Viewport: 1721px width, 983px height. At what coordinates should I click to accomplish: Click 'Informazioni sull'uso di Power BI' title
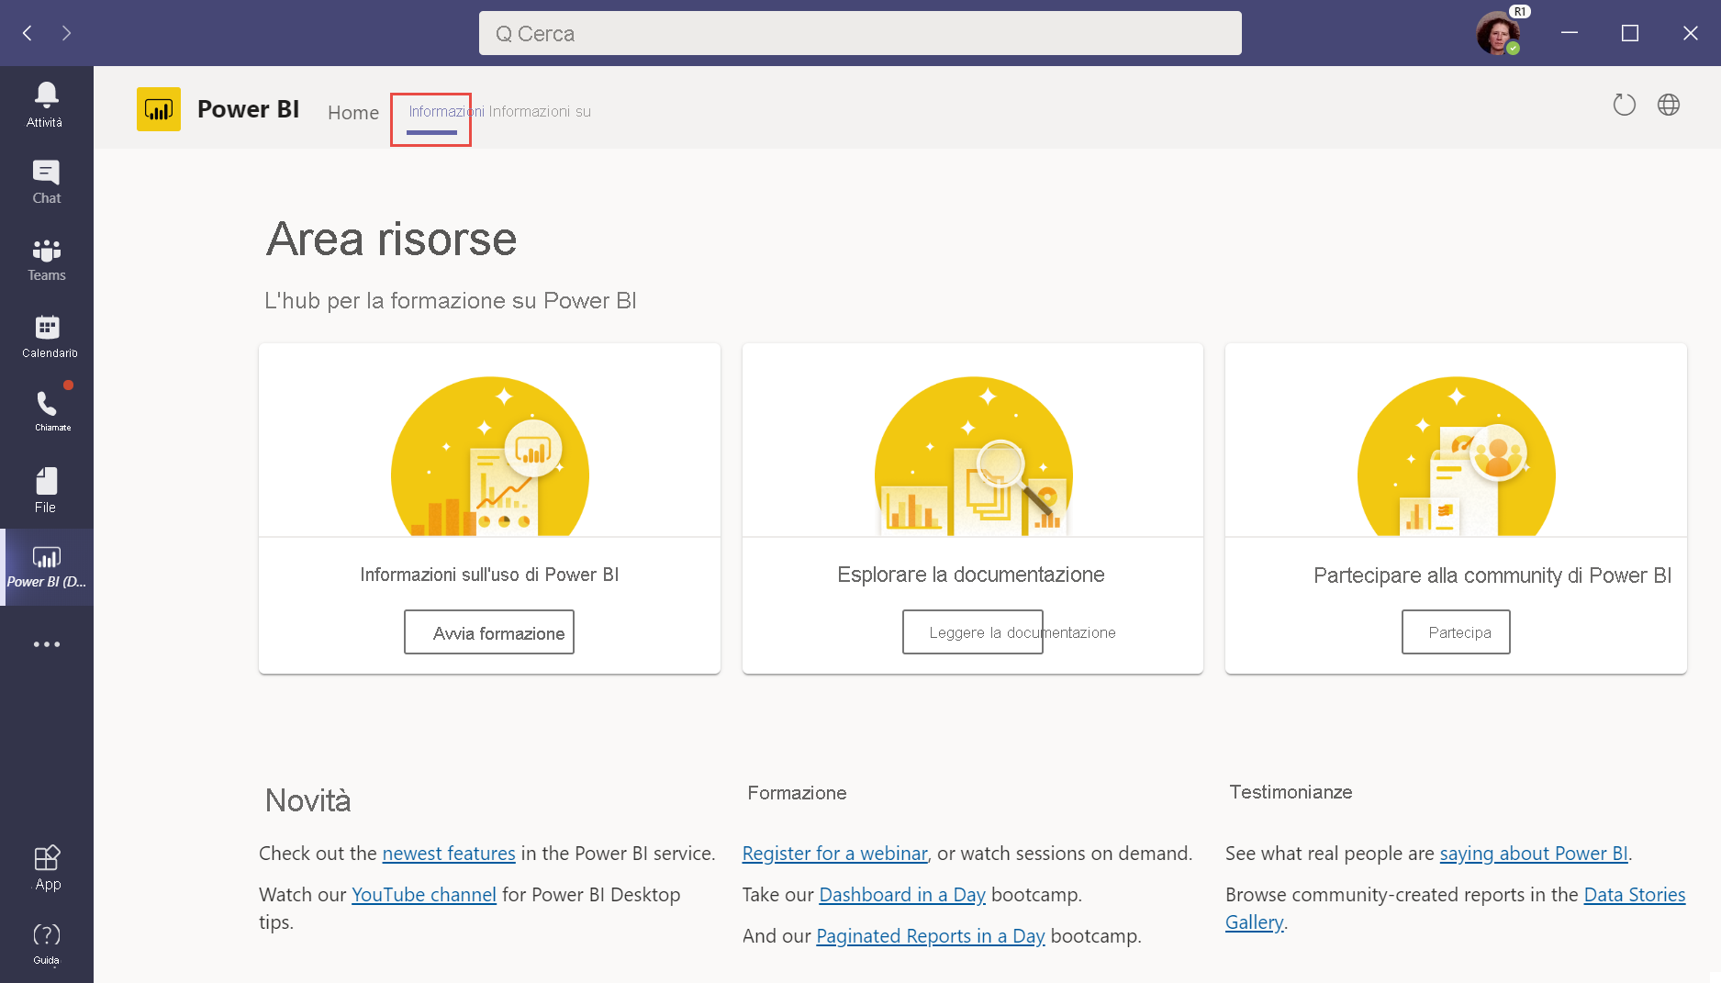tap(489, 575)
